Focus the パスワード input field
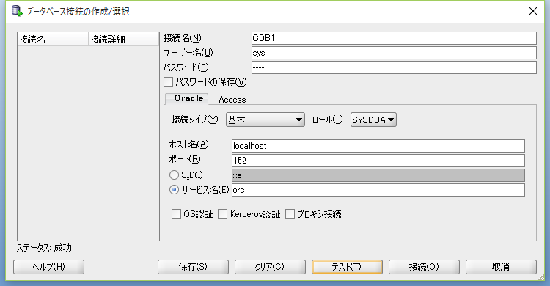Screen dimensions: 550x286 tap(394, 67)
